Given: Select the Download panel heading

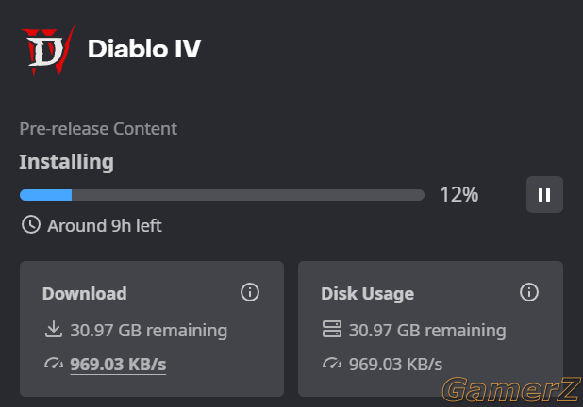Looking at the screenshot, I should click(85, 293).
